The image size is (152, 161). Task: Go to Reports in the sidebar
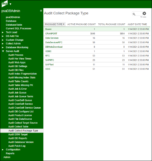click(10, 153)
